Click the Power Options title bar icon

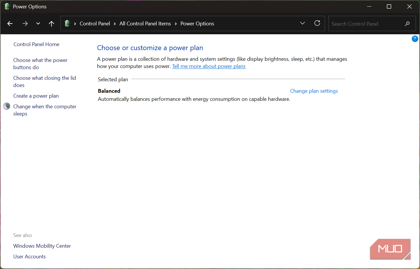[x=7, y=6]
